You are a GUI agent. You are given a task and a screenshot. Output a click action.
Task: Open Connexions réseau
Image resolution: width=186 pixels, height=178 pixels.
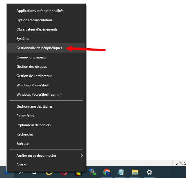[31, 57]
